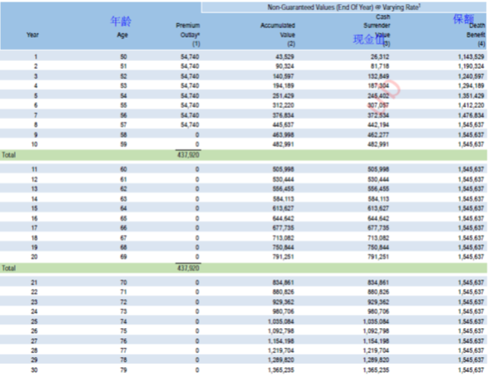Click cash surrender value 677,735 for year 17
This screenshot has width=500, height=375.
pos(379,228)
